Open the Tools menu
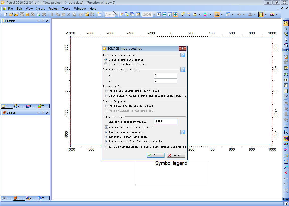The image size is (289, 206). click(66, 9)
